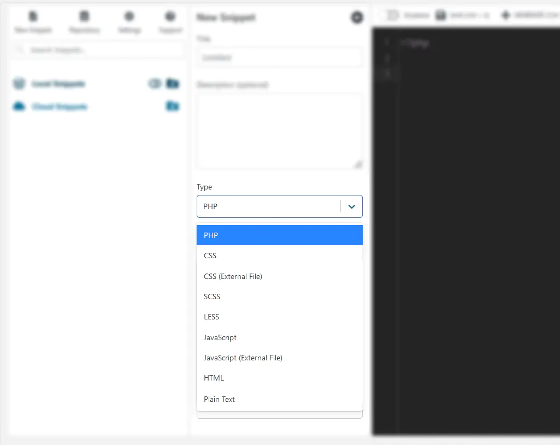Click the New Snippet icon in the toolbar

(x=33, y=16)
